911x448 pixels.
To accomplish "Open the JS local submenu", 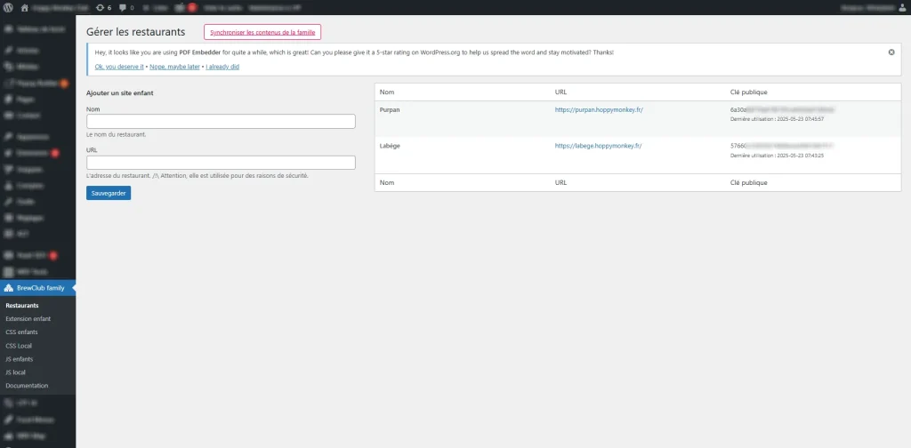I will (15, 372).
